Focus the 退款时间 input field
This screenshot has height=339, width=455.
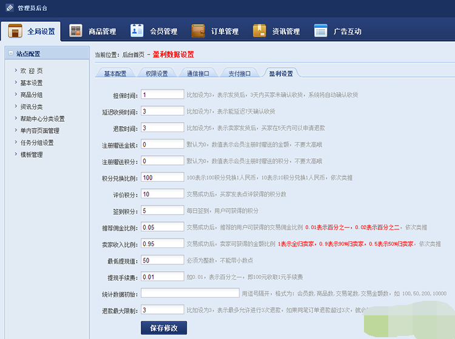[163, 127]
